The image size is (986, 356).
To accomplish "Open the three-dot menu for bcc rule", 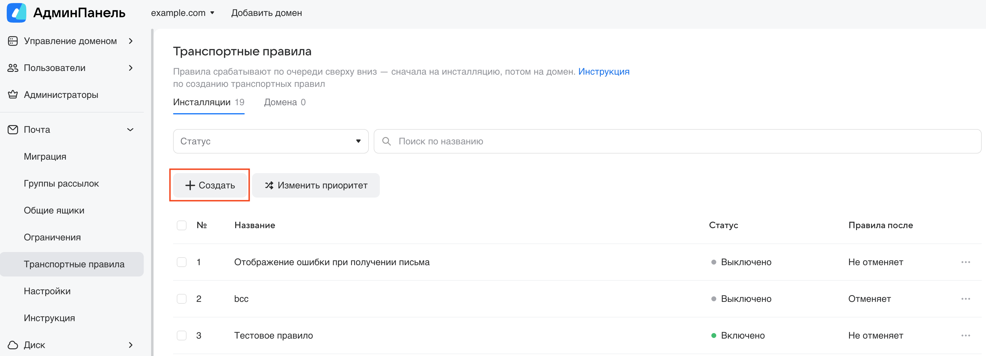I will pyautogui.click(x=965, y=299).
